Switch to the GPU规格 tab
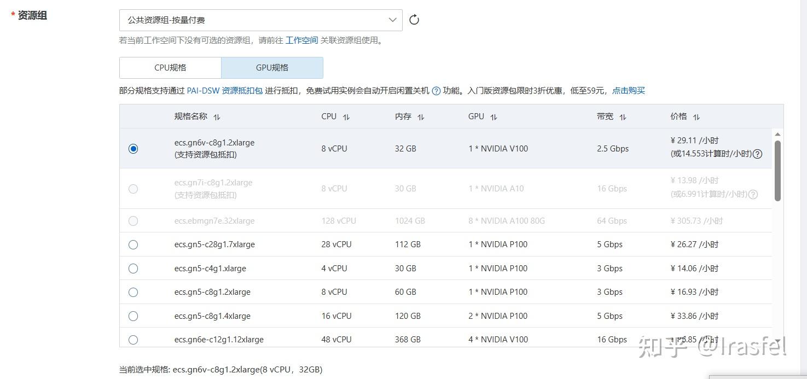 point(272,68)
